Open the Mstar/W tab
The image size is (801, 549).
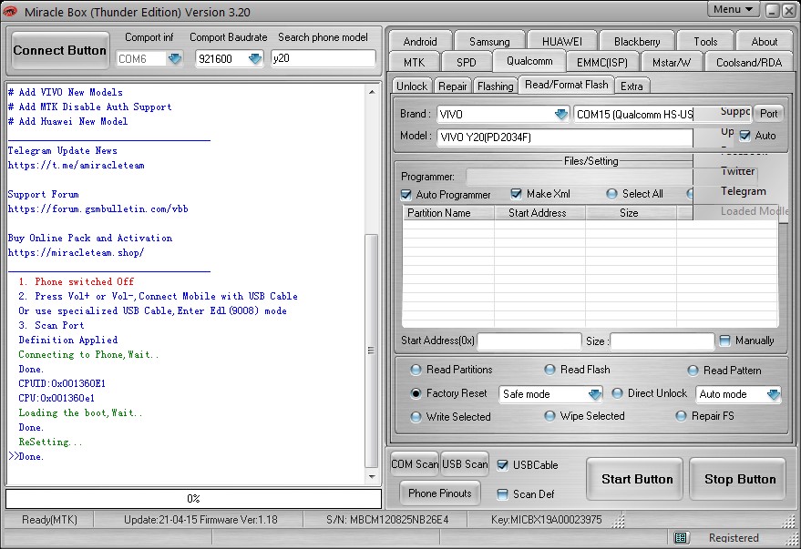click(x=672, y=62)
